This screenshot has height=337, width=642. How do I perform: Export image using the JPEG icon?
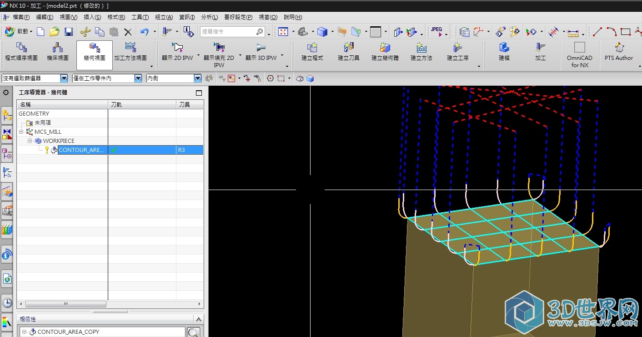click(x=436, y=31)
